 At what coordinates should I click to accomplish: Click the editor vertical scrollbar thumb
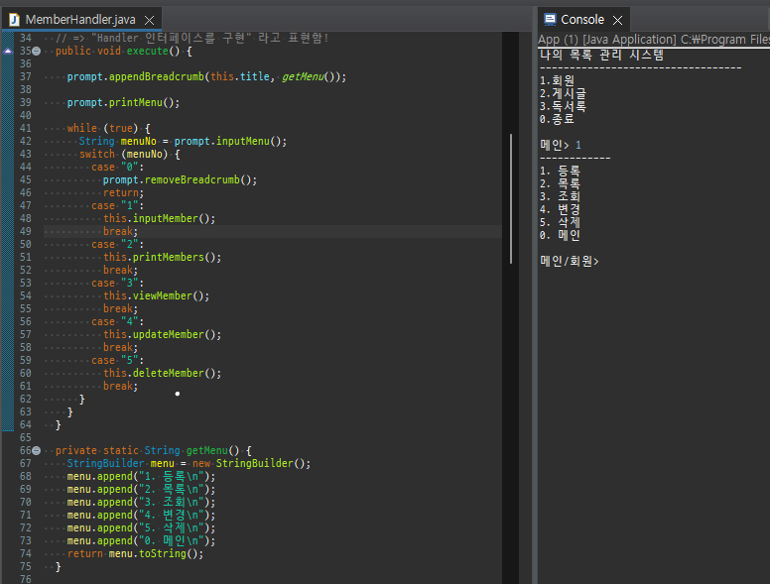(511, 198)
